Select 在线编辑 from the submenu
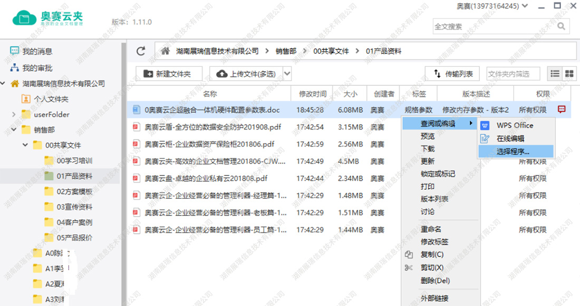 [x=510, y=139]
